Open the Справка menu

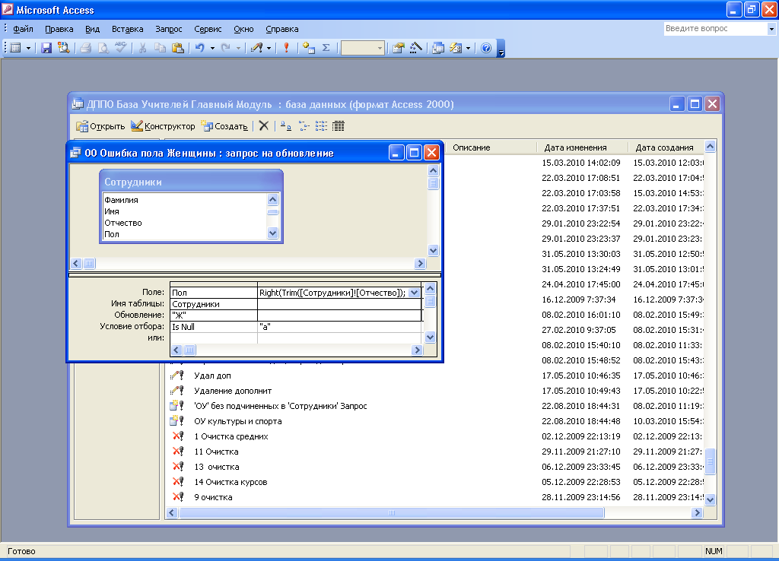[x=281, y=29]
